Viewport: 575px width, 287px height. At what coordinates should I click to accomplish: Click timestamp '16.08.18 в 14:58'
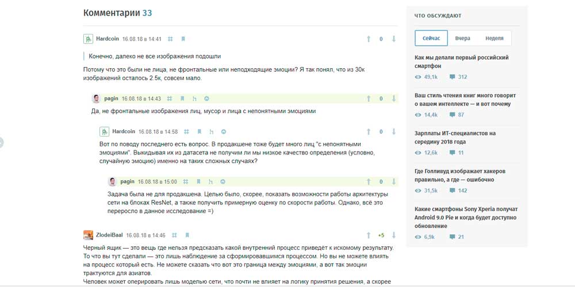click(158, 131)
